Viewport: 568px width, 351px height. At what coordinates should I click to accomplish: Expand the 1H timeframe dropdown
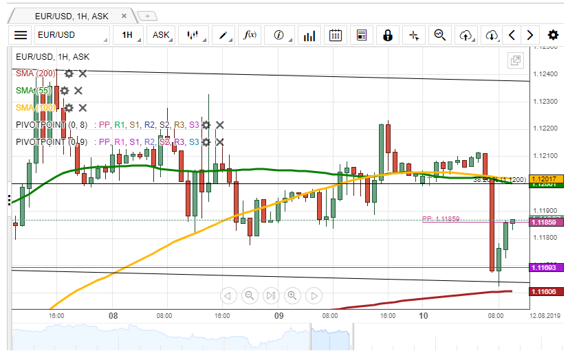point(131,35)
